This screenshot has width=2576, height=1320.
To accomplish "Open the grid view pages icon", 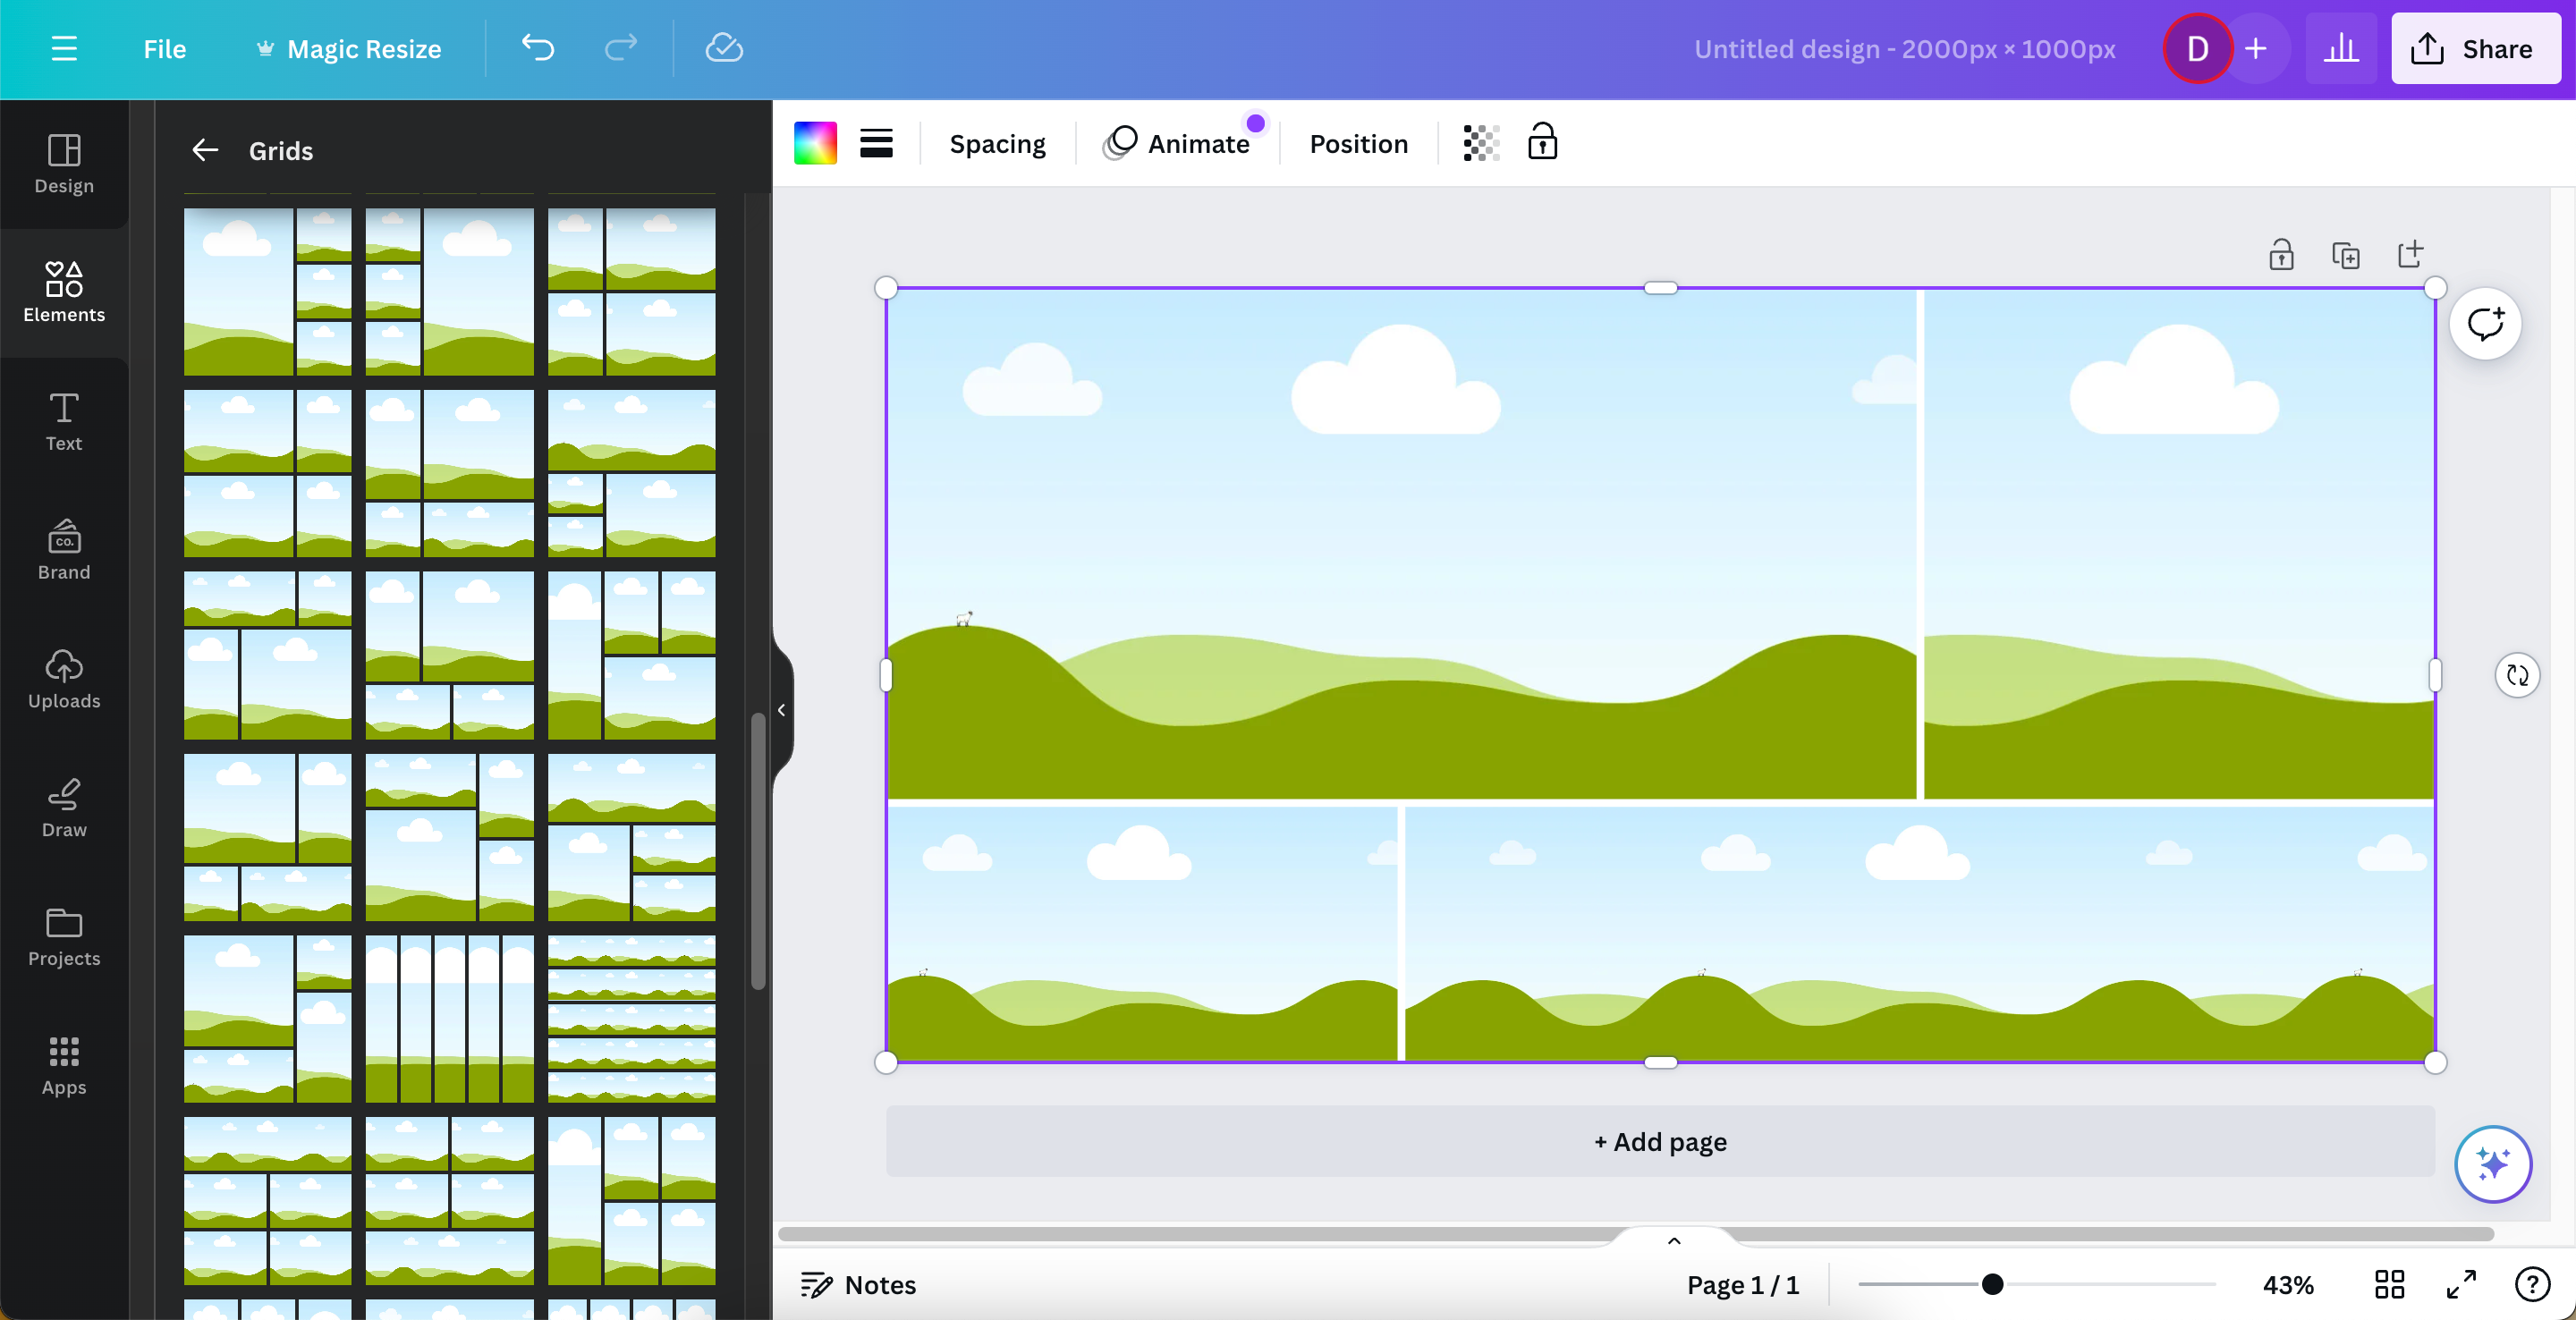I will point(2389,1284).
